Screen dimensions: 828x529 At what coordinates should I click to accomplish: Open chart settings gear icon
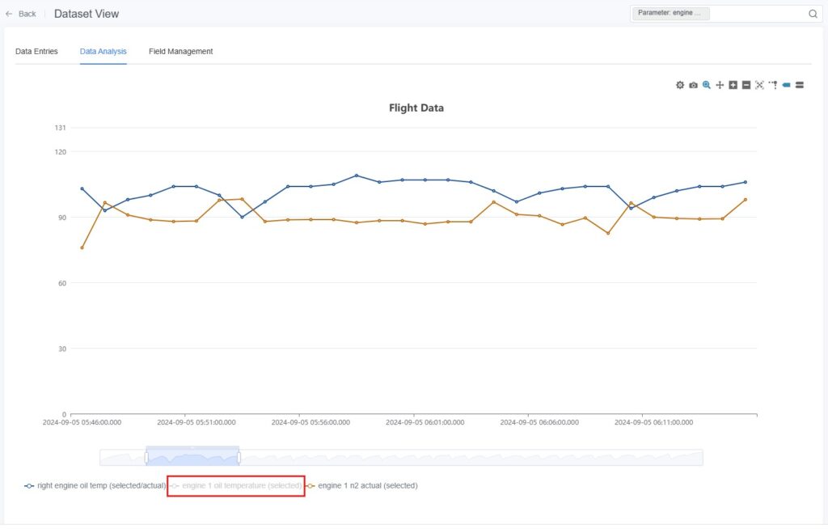pyautogui.click(x=680, y=85)
